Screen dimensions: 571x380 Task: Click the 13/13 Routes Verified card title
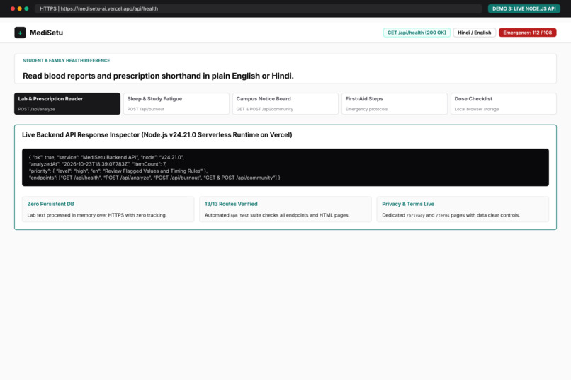(231, 204)
